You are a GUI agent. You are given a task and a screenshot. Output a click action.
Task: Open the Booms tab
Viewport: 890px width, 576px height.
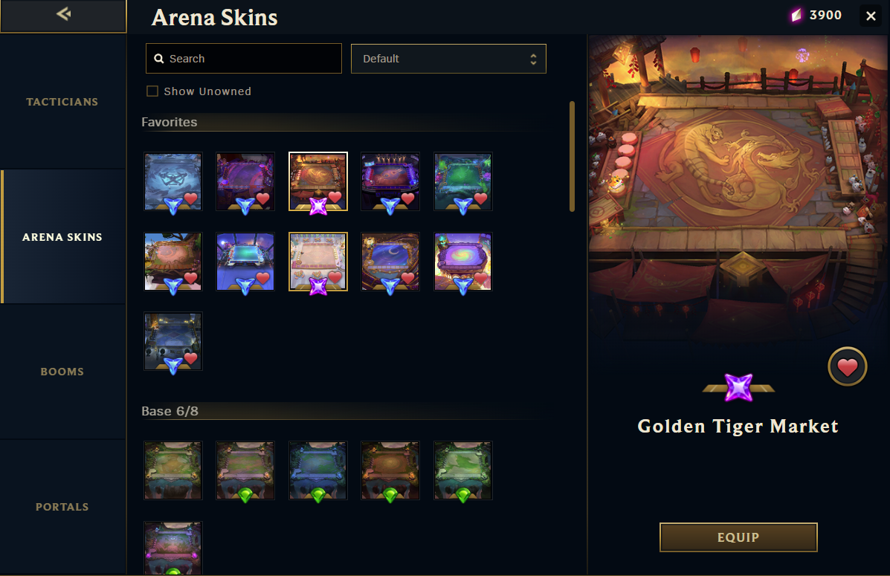click(62, 372)
